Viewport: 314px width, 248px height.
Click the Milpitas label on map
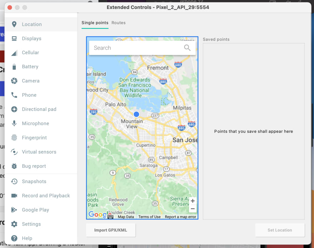tap(182, 108)
